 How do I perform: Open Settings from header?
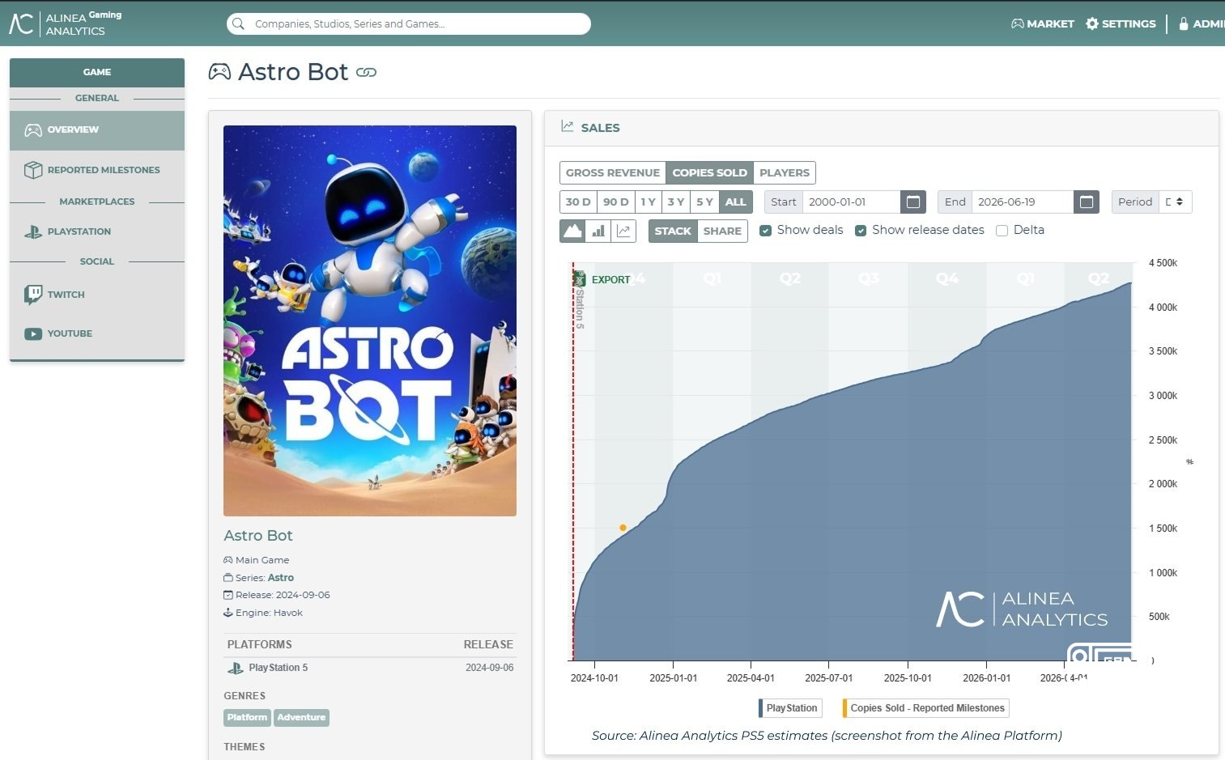point(1121,23)
